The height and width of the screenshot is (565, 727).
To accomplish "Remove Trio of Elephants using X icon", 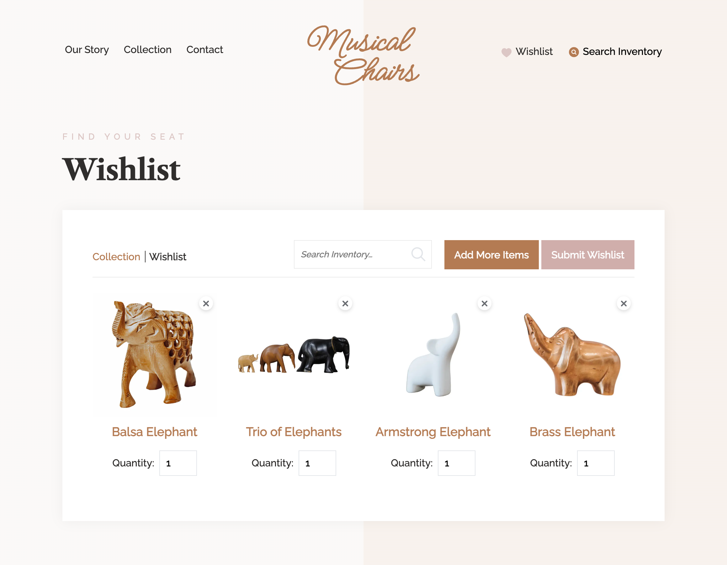I will [x=345, y=304].
